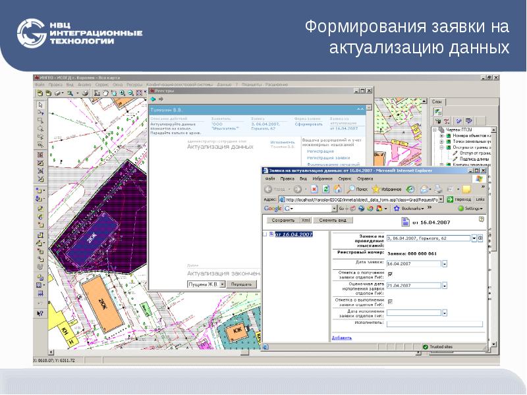Viewport: 527px width, 395px height.
Task: Open the IE Home page icon
Action: 339,188
